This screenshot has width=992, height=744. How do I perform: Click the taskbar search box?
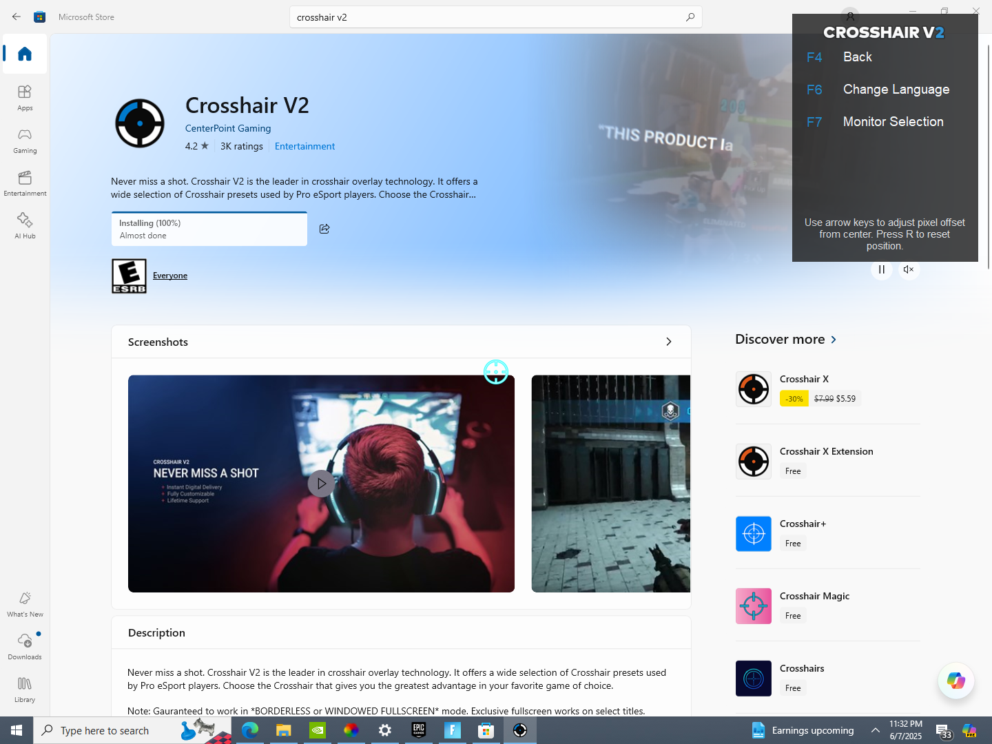coord(132,730)
